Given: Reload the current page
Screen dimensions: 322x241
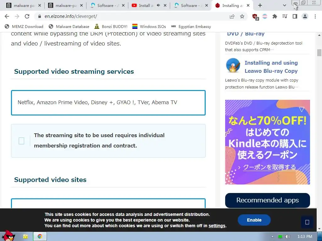Looking at the screenshot, I should 27,16.
